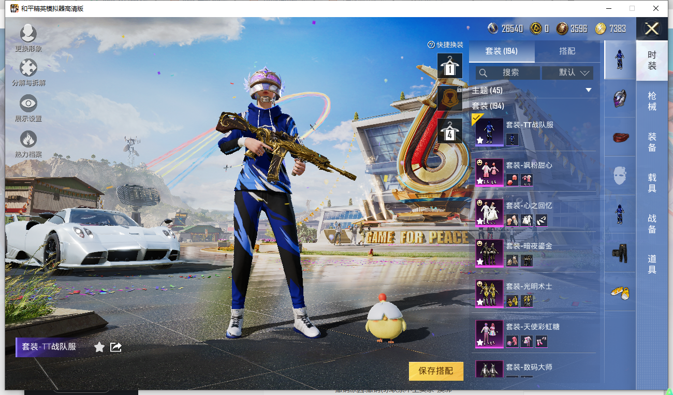Screen dimensions: 673x395
Task: Select the 套装-TT战队服 outfit thumbnail
Action: pyautogui.click(x=489, y=131)
